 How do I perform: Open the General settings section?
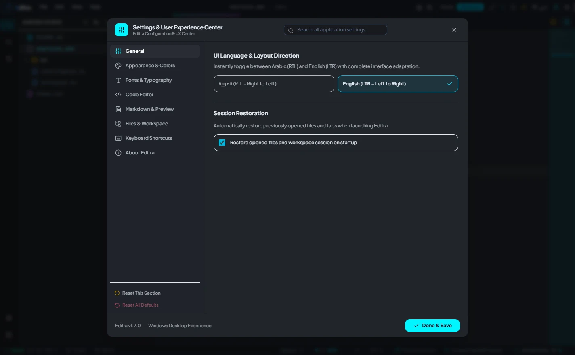(x=155, y=51)
